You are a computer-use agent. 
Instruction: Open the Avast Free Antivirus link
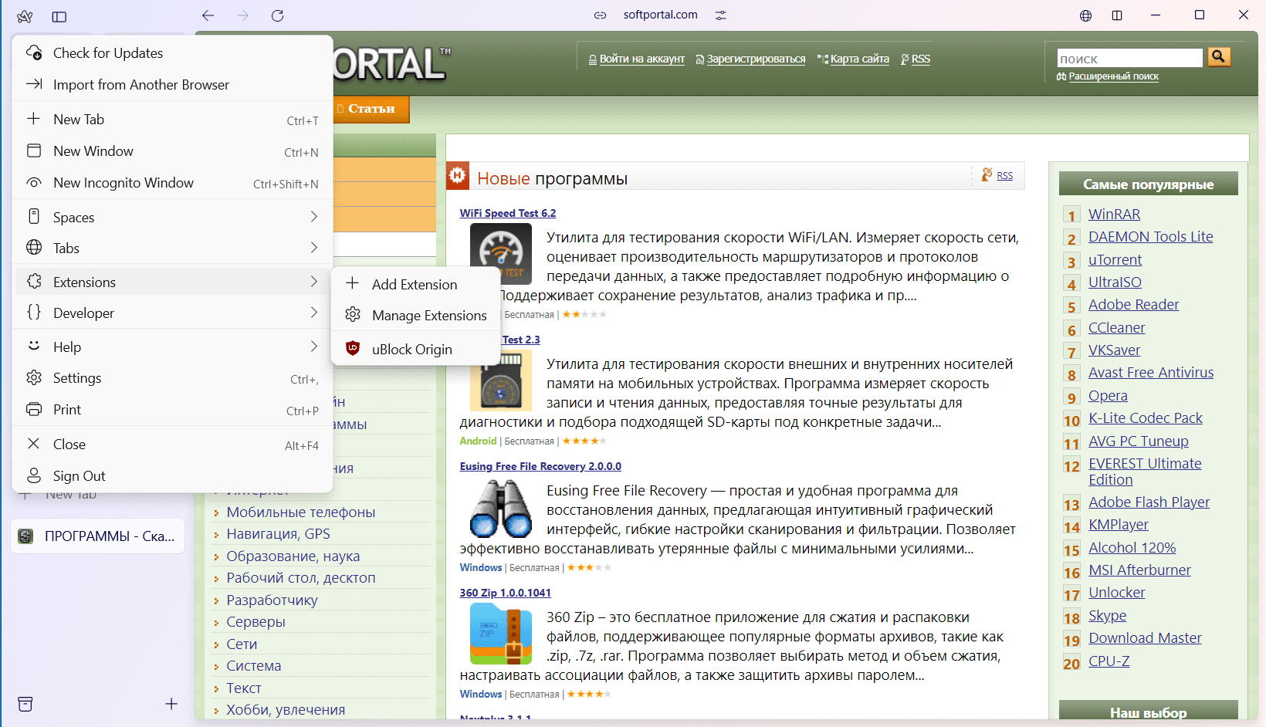point(1151,373)
